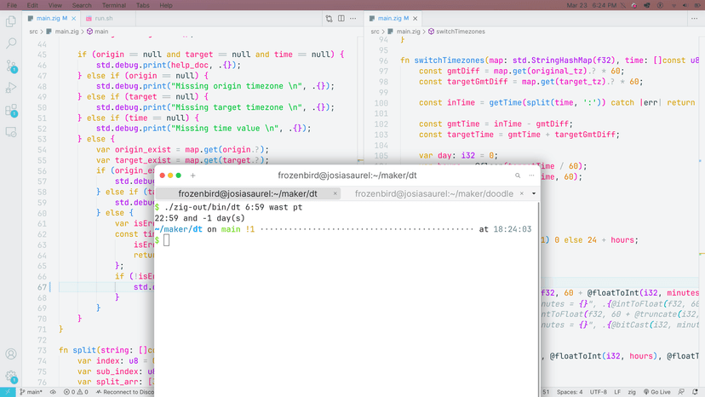
Task: Open the Search view in activity bar
Action: [x=11, y=43]
